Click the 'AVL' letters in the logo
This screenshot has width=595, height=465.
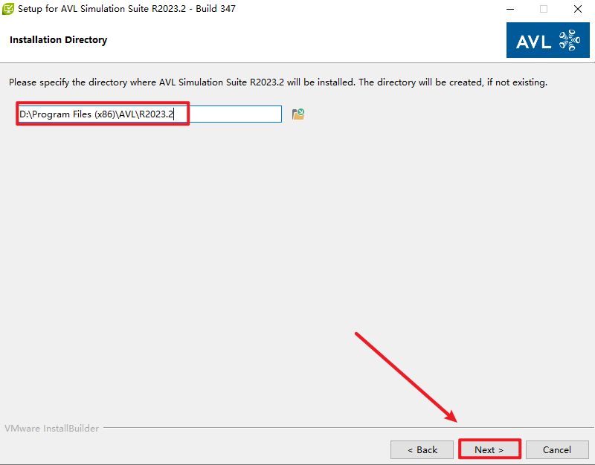click(x=534, y=41)
